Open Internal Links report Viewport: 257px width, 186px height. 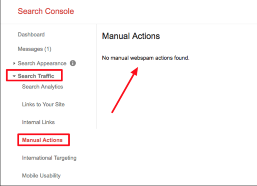[x=39, y=122]
